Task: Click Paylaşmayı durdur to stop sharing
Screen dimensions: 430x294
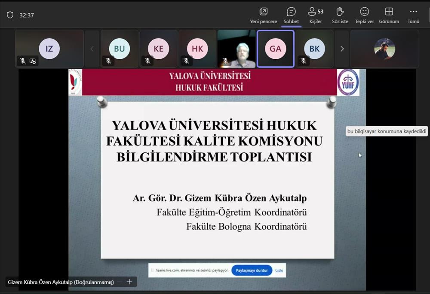Action: click(x=252, y=270)
